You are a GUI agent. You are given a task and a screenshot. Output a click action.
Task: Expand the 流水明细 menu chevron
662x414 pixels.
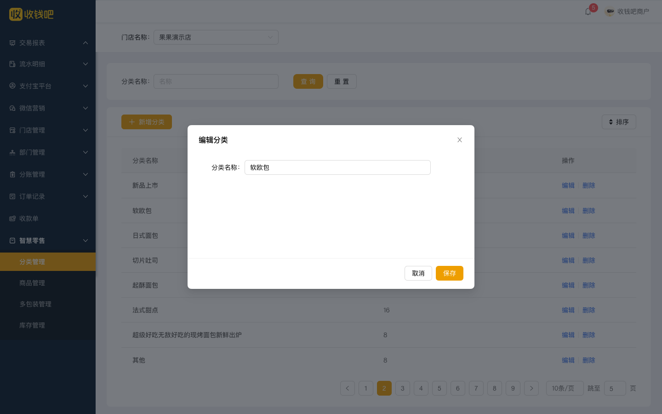[x=86, y=64]
